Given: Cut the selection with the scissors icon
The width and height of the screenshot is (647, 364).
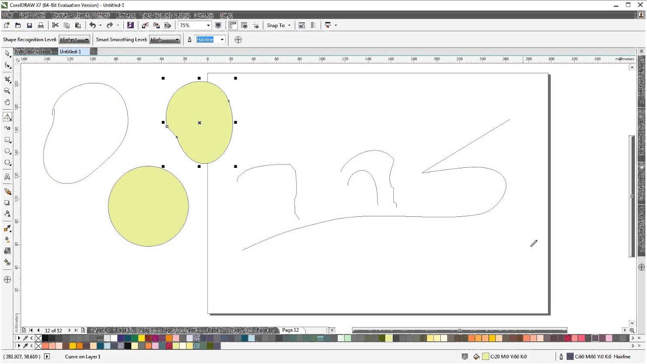Looking at the screenshot, I should pyautogui.click(x=55, y=25).
